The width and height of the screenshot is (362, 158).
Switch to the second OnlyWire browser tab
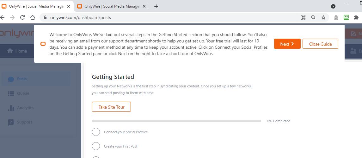112,6
